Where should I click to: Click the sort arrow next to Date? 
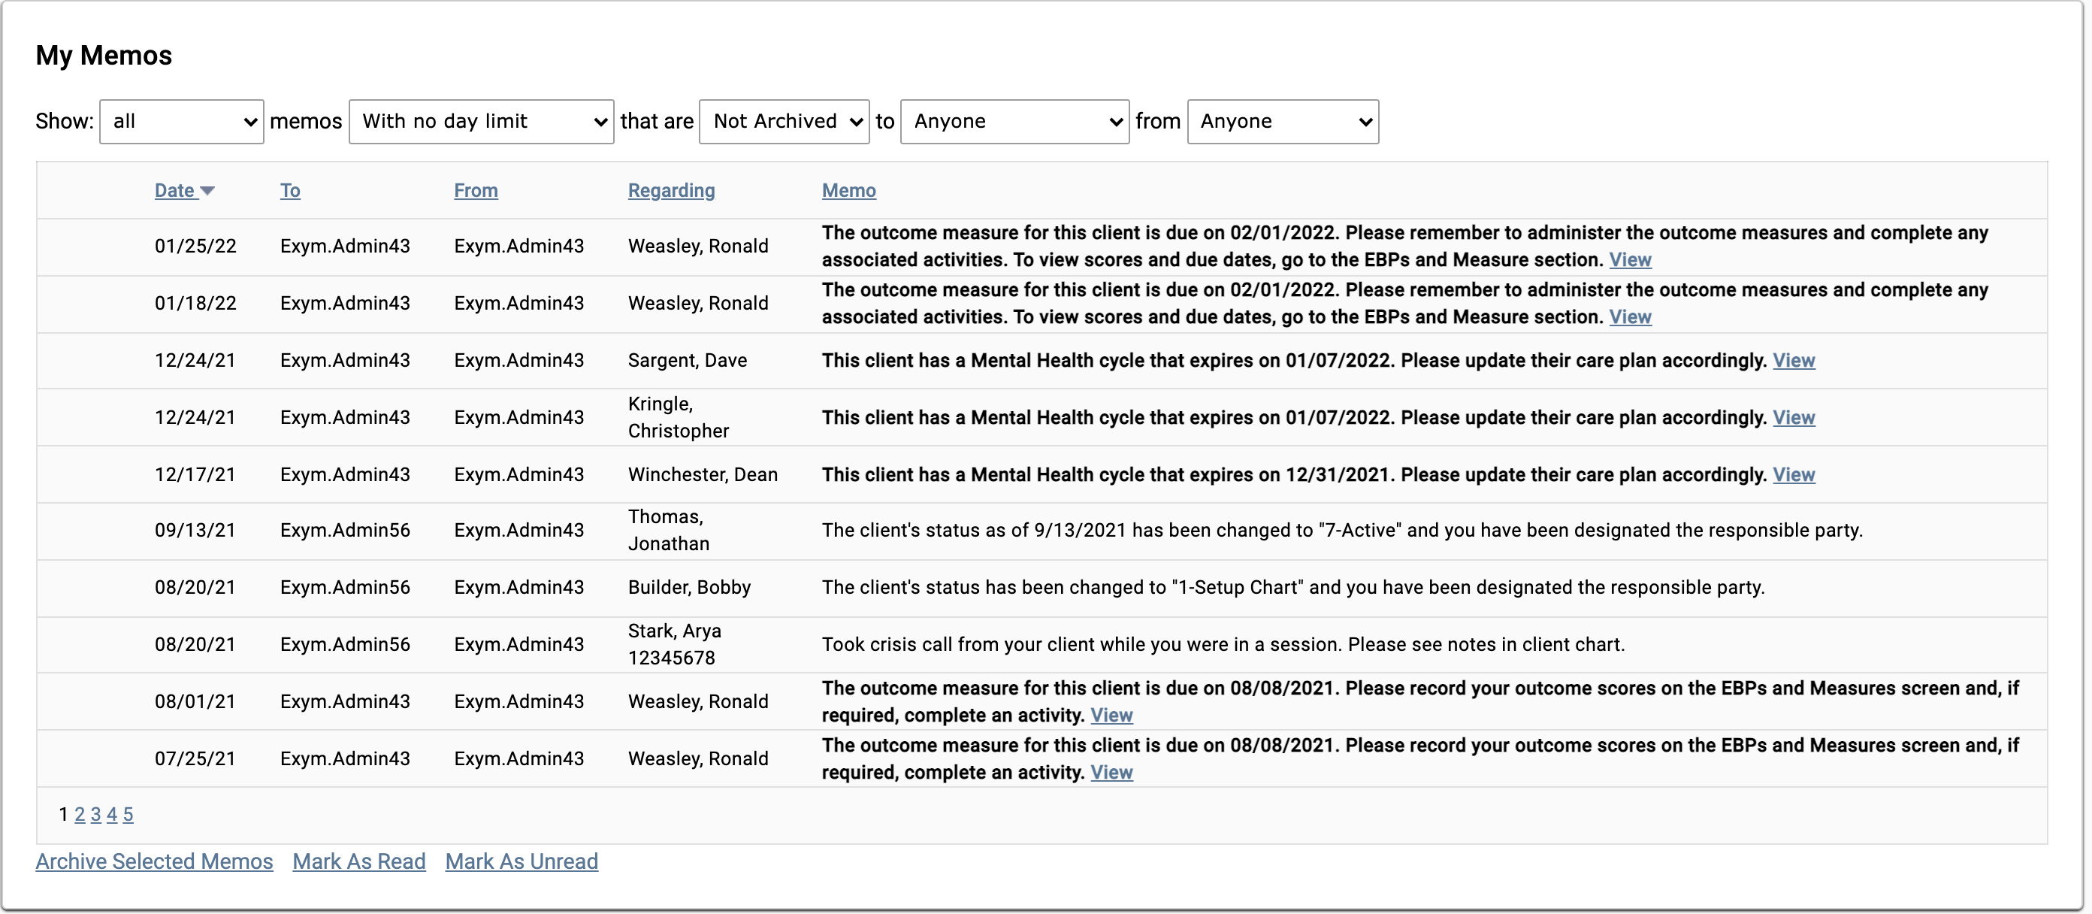208,190
